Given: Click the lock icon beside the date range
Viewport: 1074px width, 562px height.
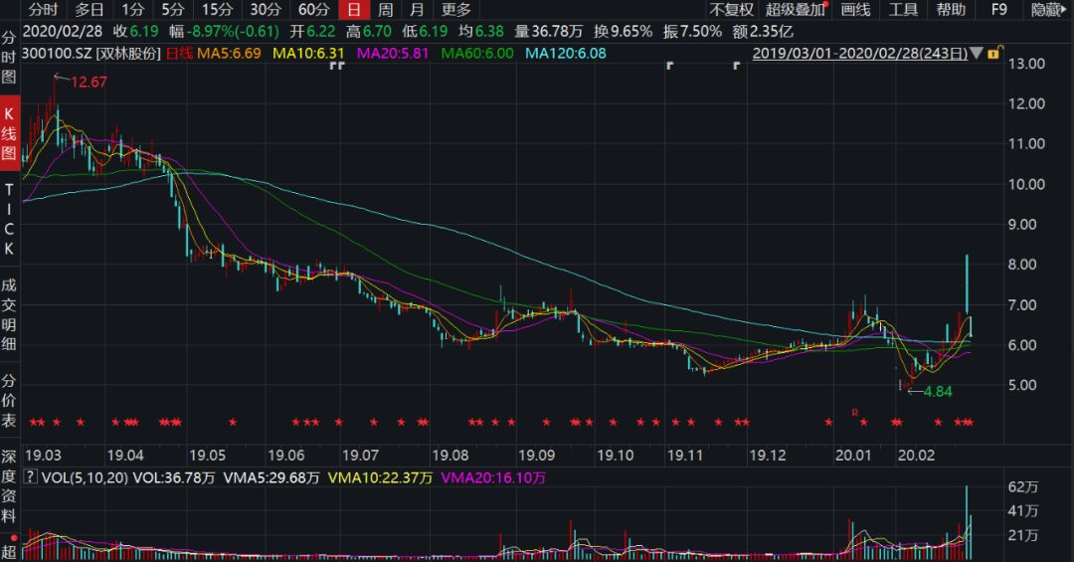Looking at the screenshot, I should tap(994, 53).
